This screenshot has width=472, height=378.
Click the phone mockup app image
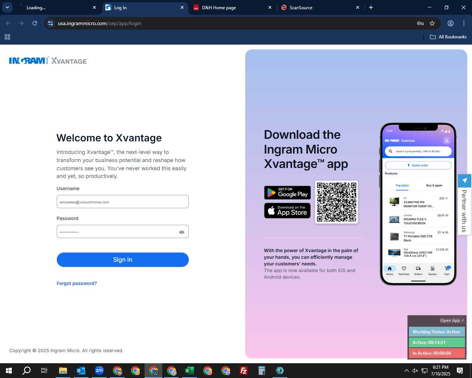coord(418,204)
